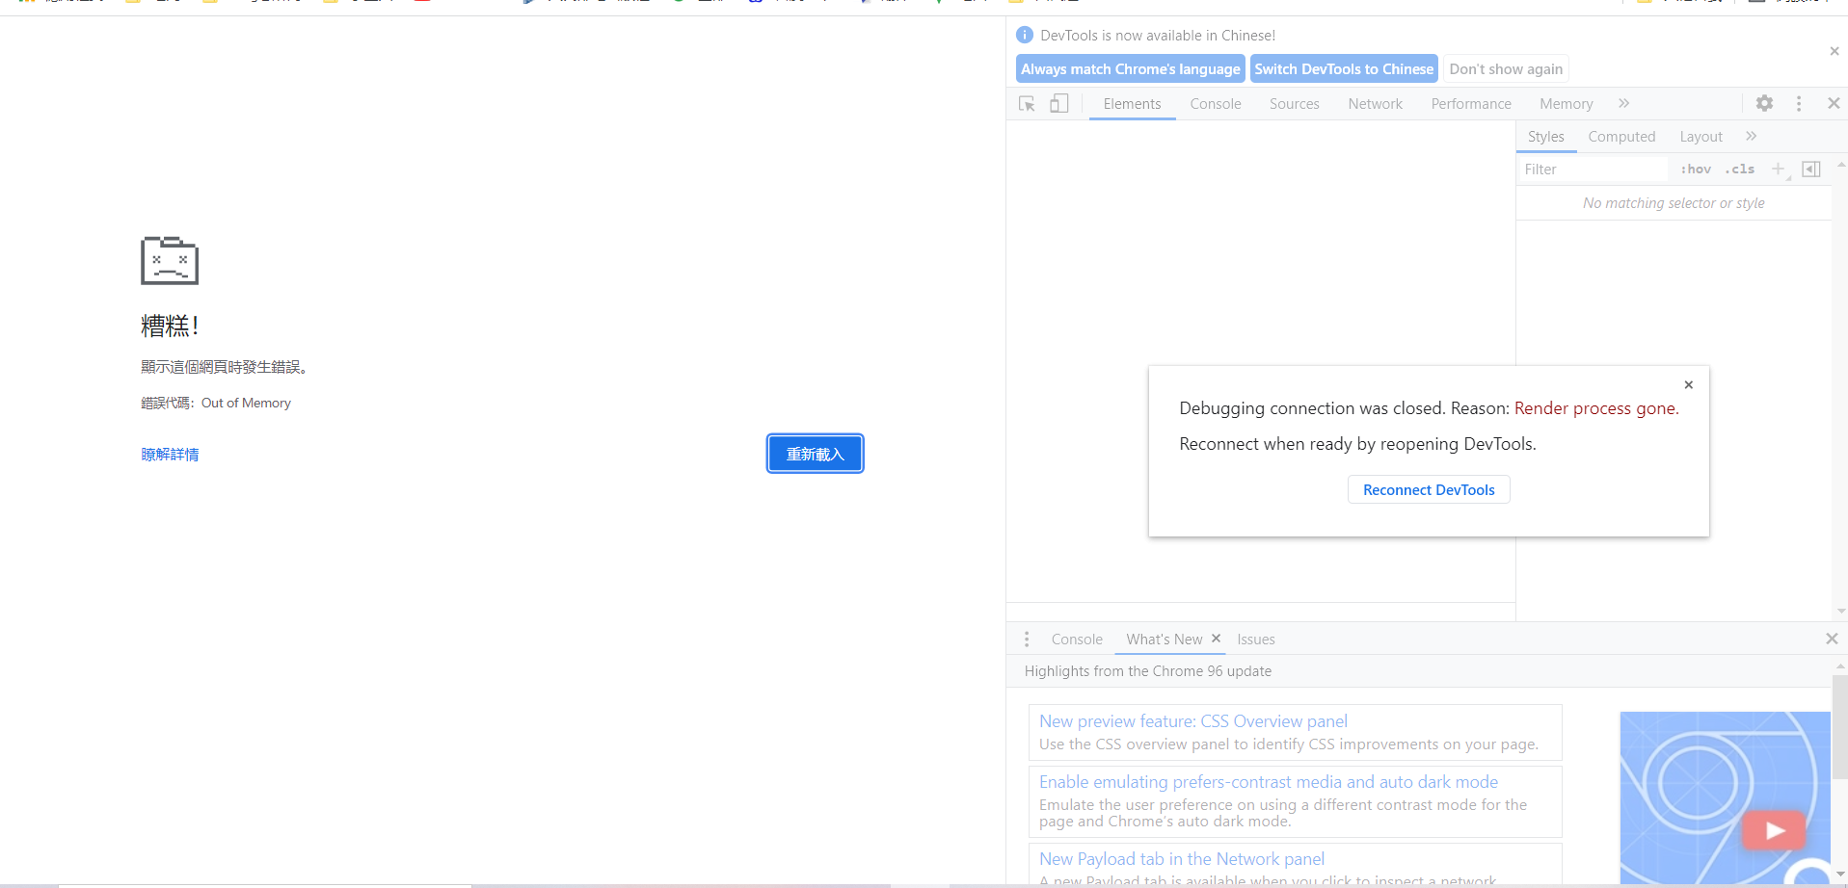Click 'Highlights from the Chrome 96 update' text
1848x888 pixels.
tap(1148, 671)
